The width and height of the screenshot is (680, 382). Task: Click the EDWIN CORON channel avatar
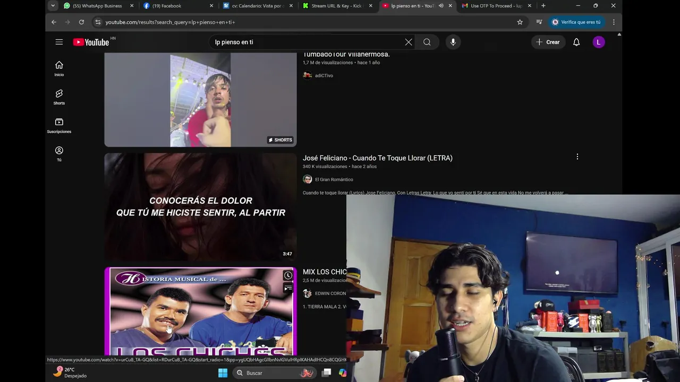coord(307,293)
